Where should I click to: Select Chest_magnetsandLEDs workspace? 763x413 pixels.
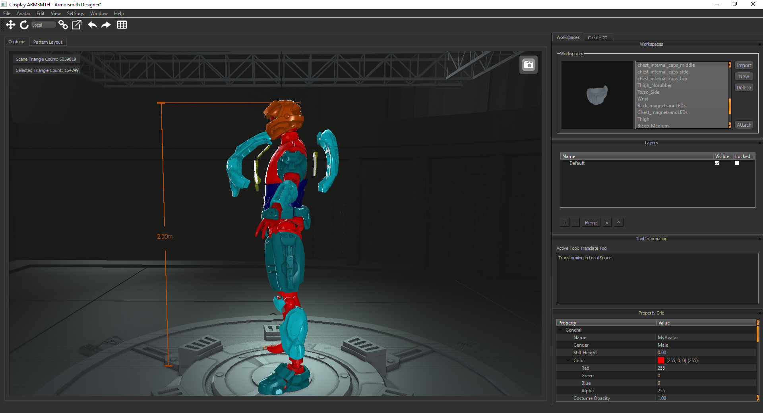[x=662, y=112]
